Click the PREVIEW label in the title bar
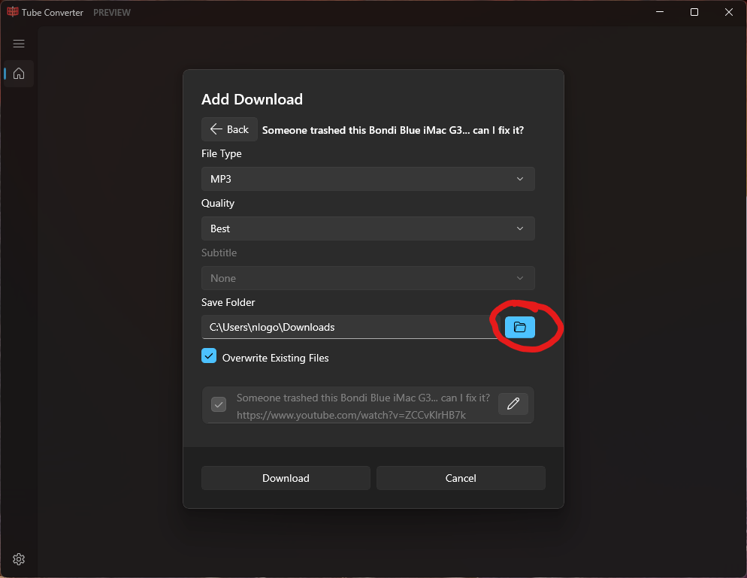 [111, 12]
